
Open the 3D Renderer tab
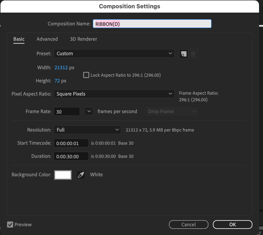coord(83,39)
